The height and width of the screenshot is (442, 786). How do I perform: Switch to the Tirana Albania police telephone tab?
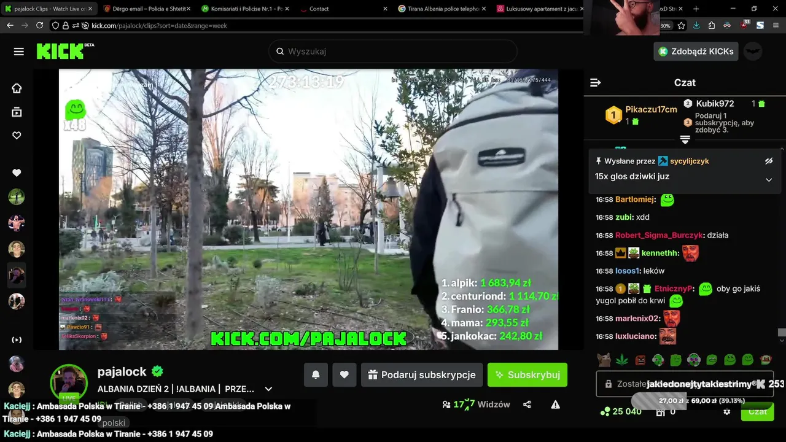(x=441, y=9)
